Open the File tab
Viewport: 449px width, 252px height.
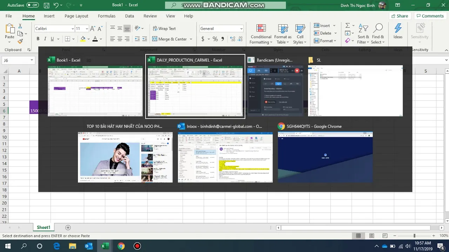(9, 16)
